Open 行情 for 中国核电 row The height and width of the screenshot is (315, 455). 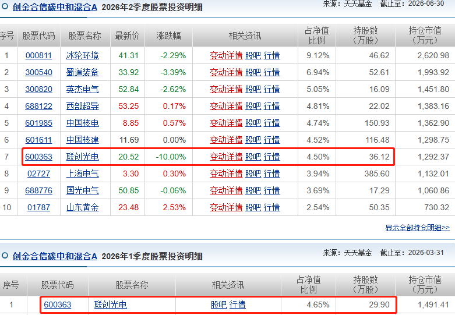click(x=271, y=123)
